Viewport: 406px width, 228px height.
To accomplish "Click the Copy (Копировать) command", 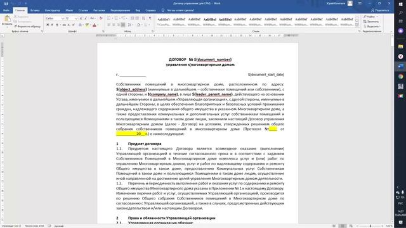I will [23, 22].
